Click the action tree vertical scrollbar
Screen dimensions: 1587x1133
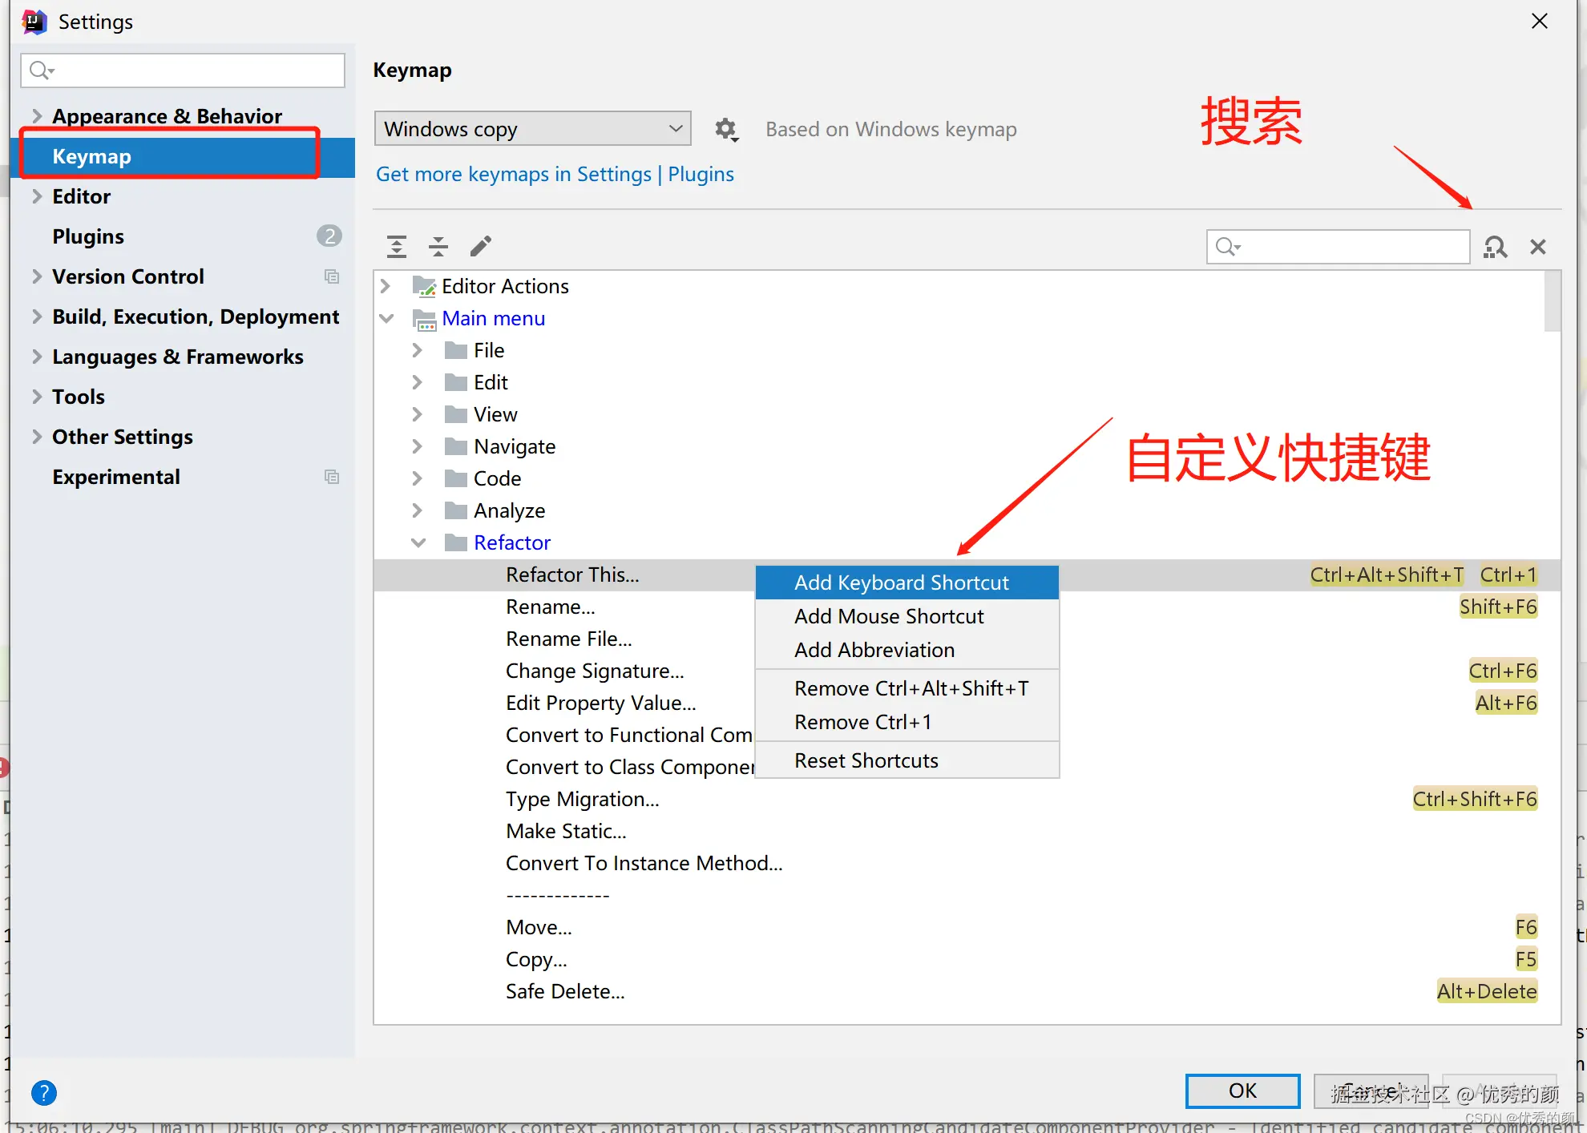coord(1552,301)
